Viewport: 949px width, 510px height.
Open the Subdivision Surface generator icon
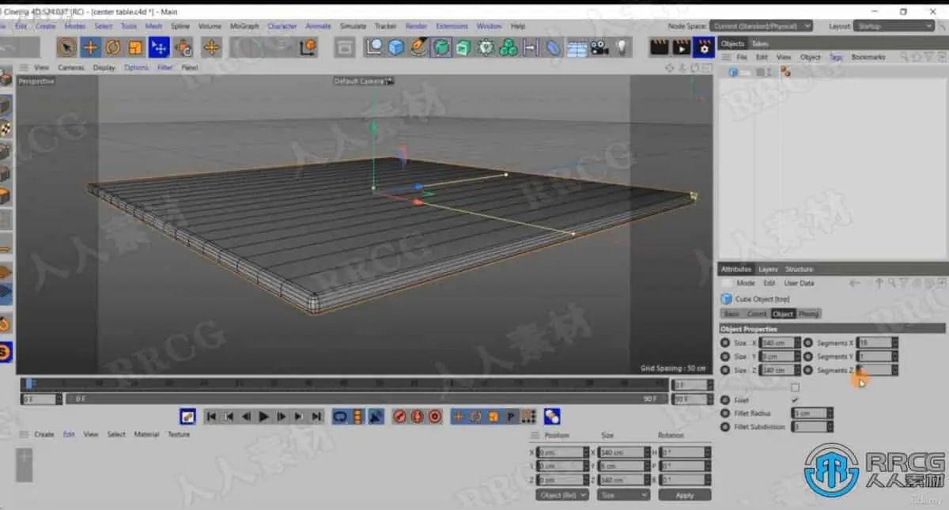tap(441, 47)
